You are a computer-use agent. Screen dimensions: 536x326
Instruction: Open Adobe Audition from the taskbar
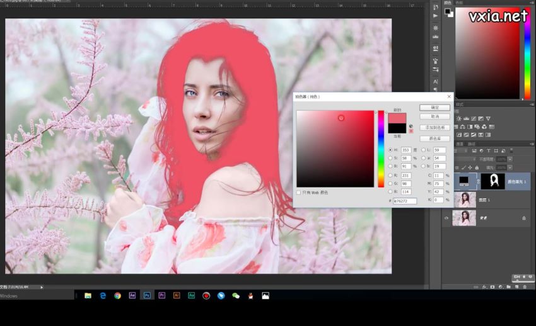[191, 295]
